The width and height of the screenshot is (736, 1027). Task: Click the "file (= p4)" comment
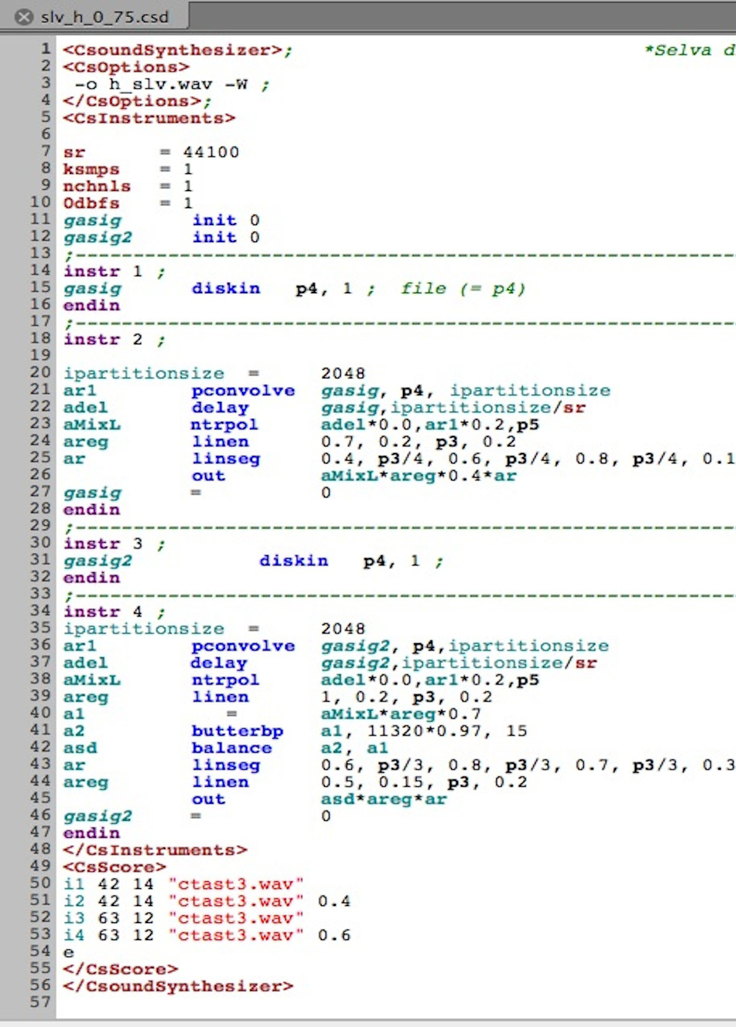pyautogui.click(x=463, y=288)
